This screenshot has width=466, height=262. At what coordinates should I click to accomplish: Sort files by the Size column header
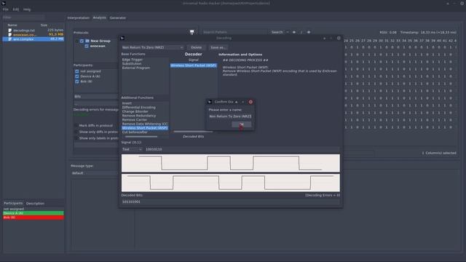pos(44,25)
